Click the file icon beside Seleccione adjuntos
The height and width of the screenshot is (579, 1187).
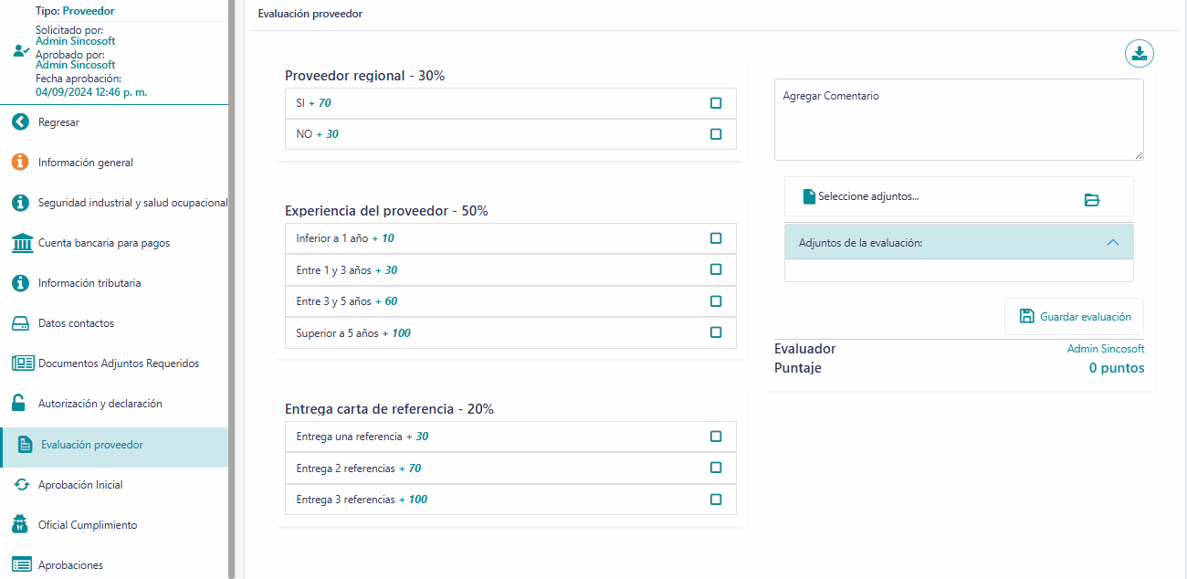pyautogui.click(x=809, y=196)
